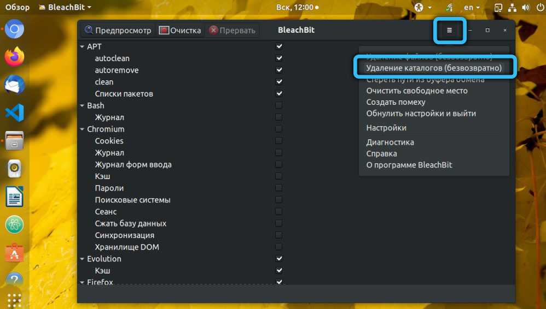Collapse the APT tree group
The image size is (546, 309).
pyautogui.click(x=82, y=46)
